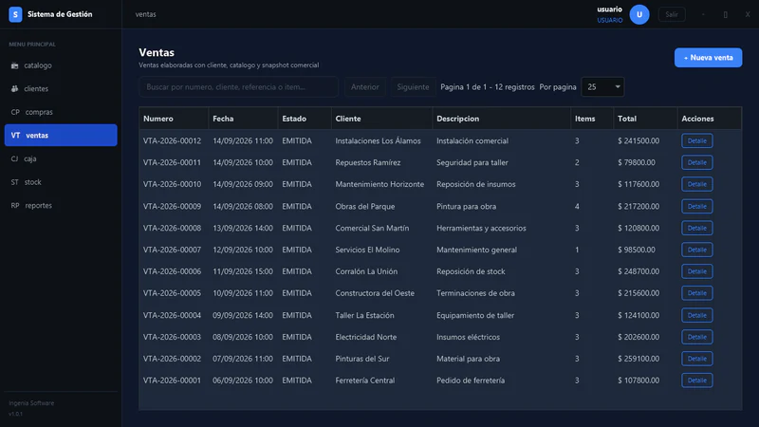
Task: Open Detalle for VTA-2026-00010
Action: pos(697,184)
